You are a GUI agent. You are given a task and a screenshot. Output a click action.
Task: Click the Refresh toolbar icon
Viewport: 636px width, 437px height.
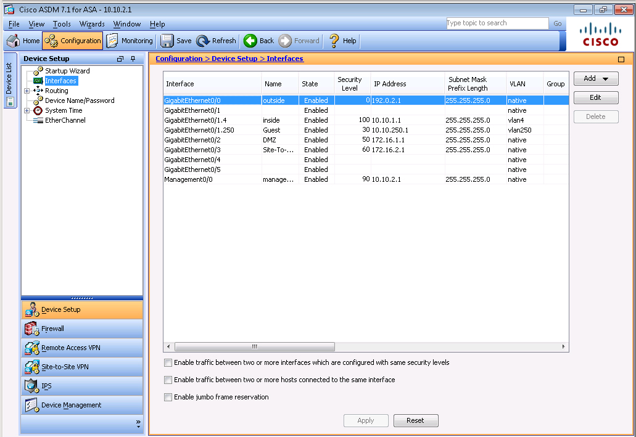[x=203, y=41]
